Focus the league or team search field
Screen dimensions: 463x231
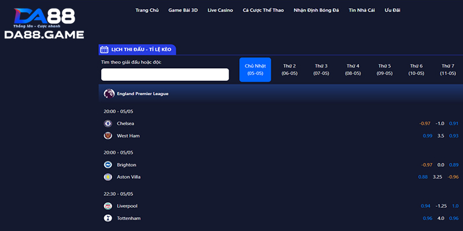[165, 74]
